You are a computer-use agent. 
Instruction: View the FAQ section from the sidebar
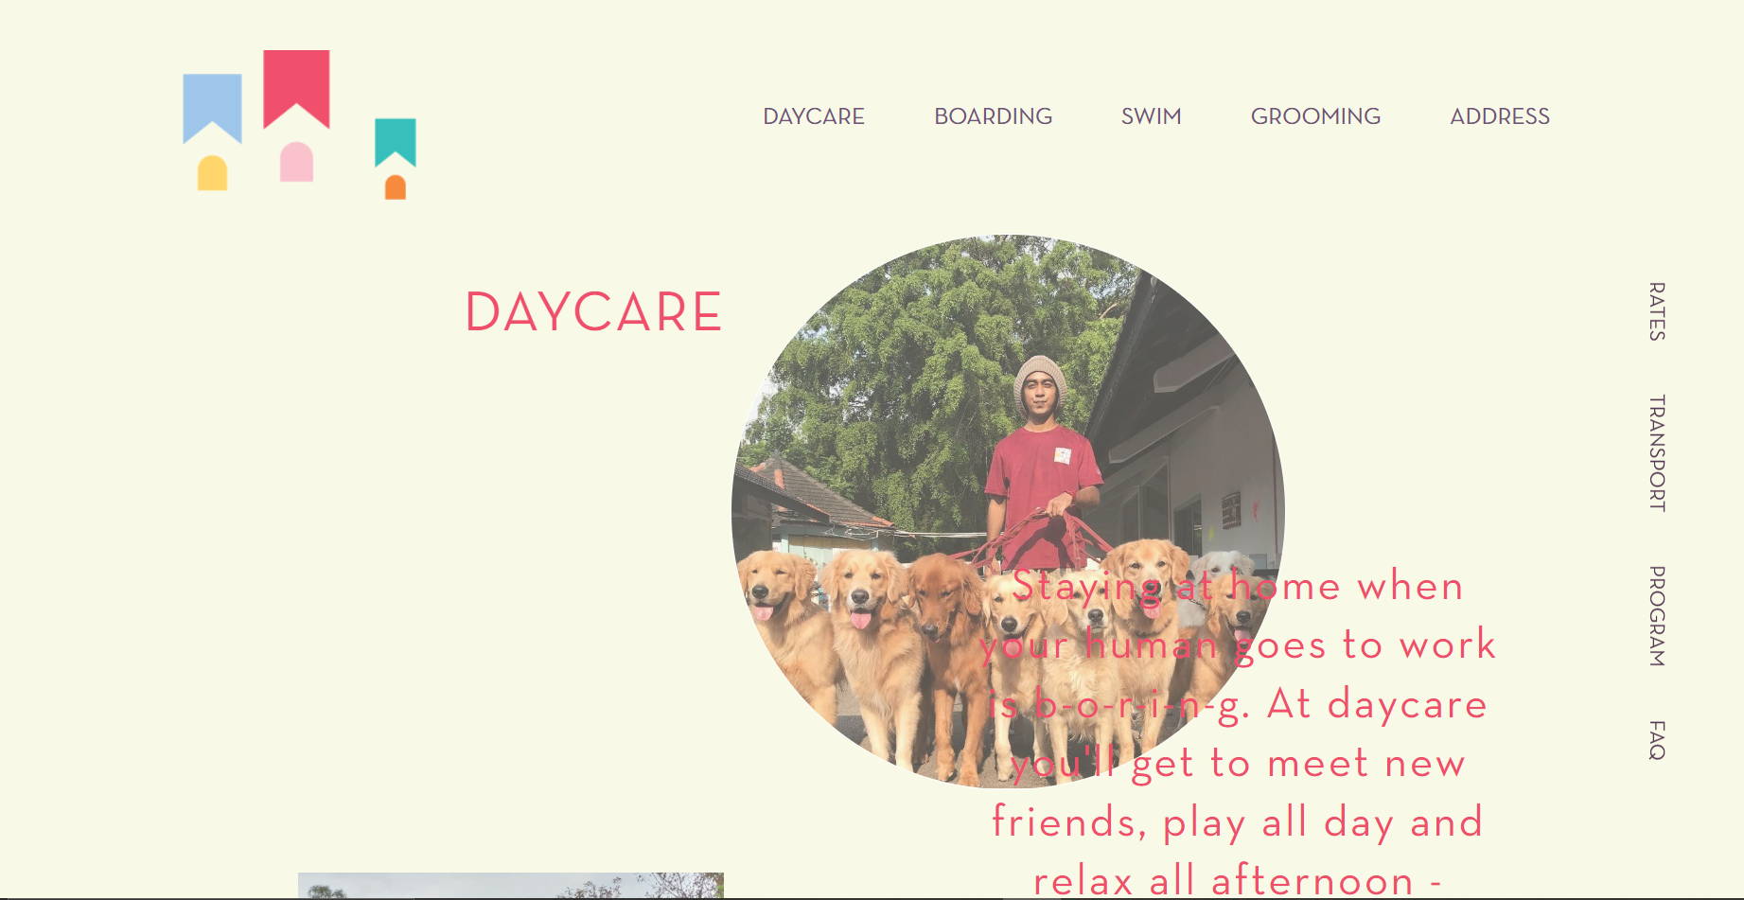(1657, 740)
